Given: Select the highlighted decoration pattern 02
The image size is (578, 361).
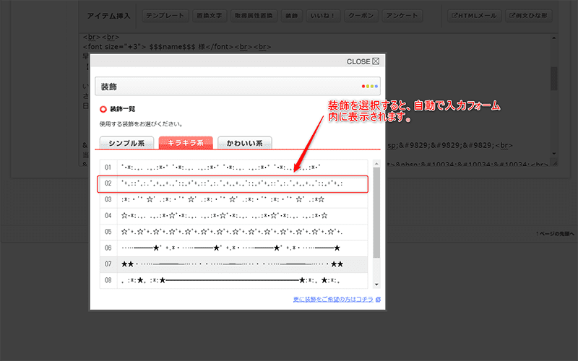Looking at the screenshot, I should pos(231,183).
